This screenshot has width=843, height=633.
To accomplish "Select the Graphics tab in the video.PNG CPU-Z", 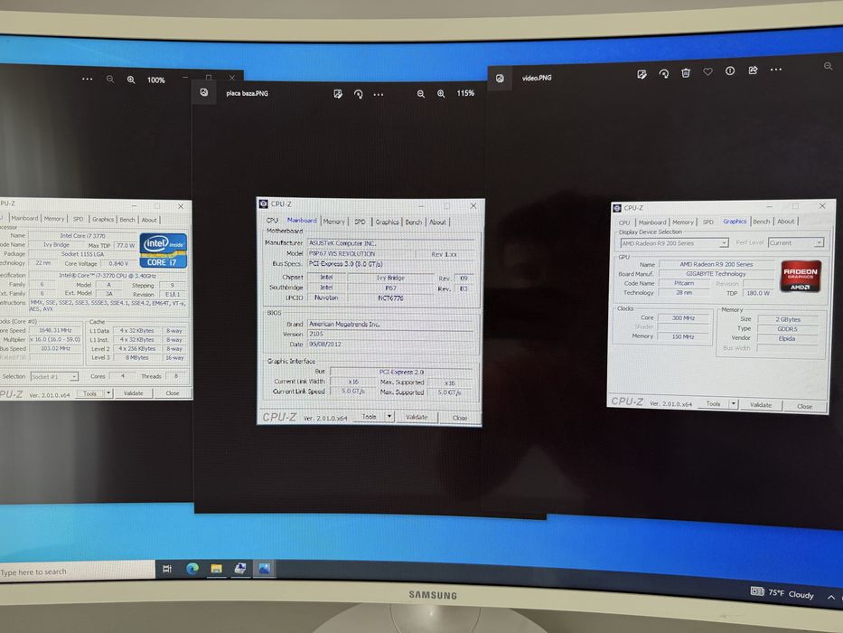I will (735, 222).
